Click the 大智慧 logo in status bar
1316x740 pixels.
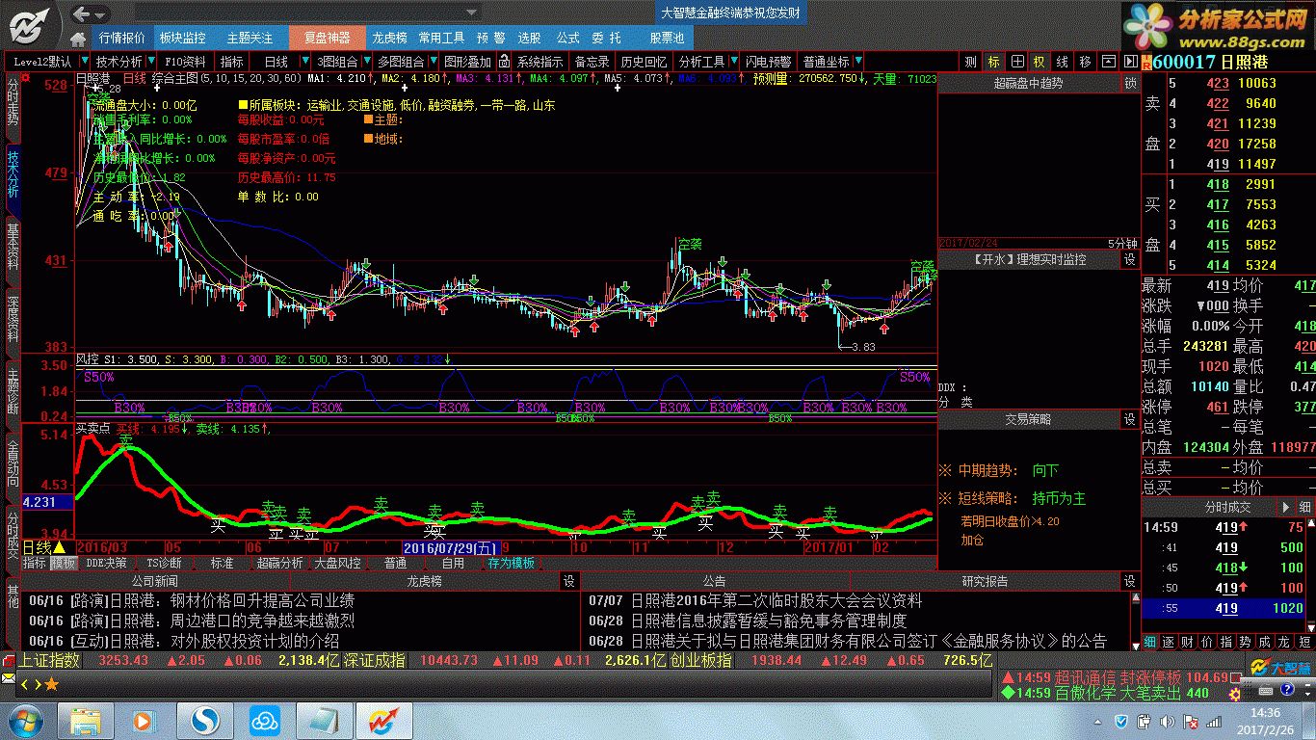click(x=1280, y=667)
